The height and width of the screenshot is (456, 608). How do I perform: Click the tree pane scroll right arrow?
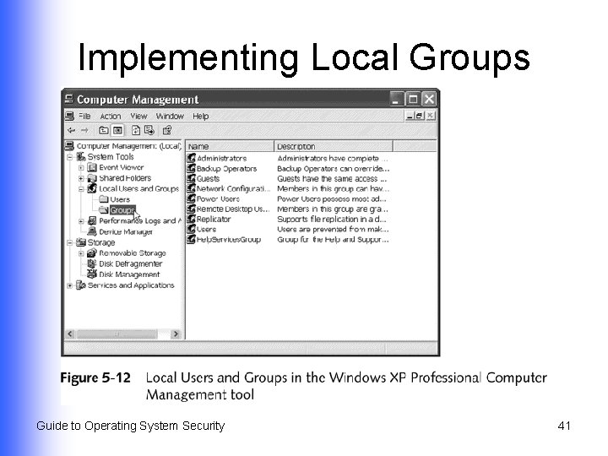[176, 334]
